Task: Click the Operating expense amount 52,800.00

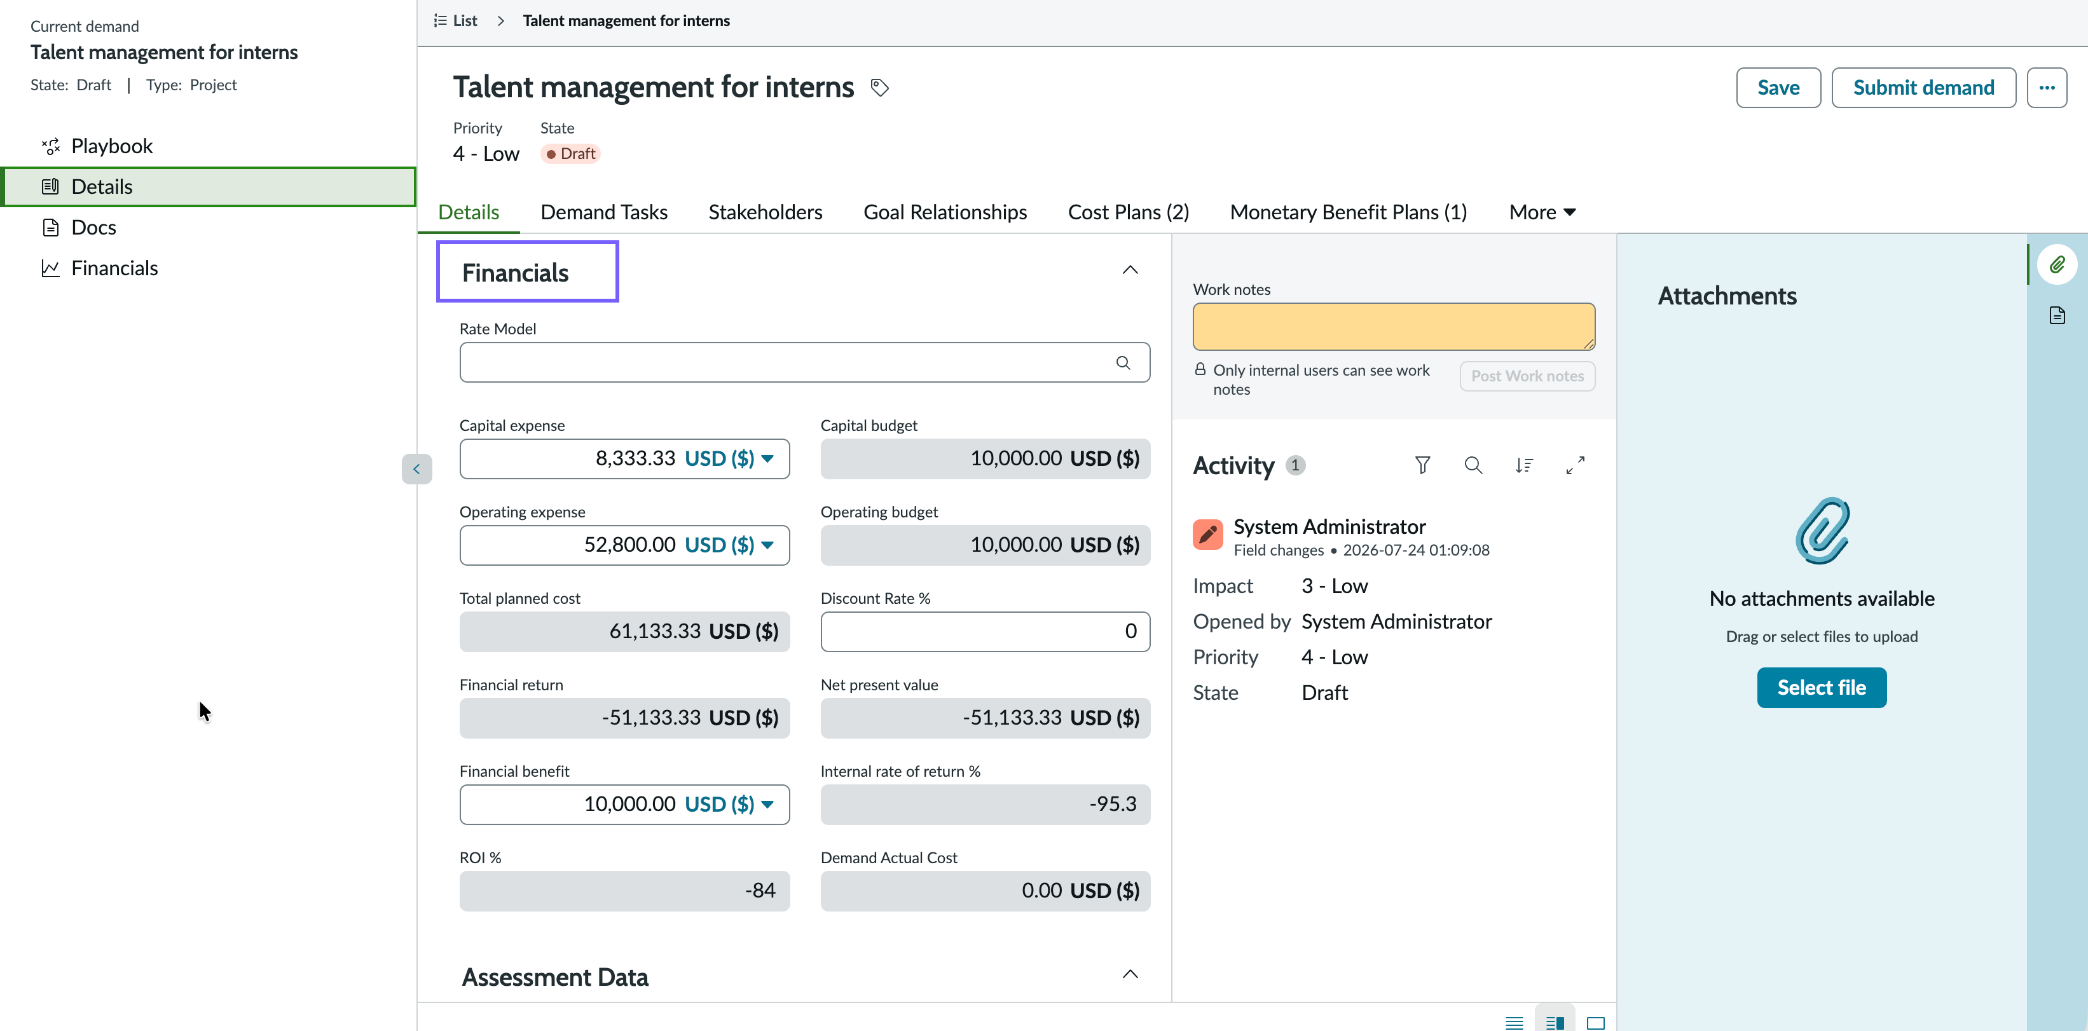Action: pyautogui.click(x=629, y=545)
